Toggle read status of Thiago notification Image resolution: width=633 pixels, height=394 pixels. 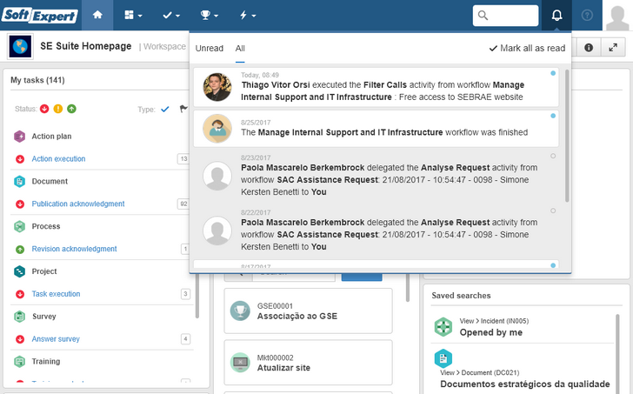pyautogui.click(x=553, y=73)
